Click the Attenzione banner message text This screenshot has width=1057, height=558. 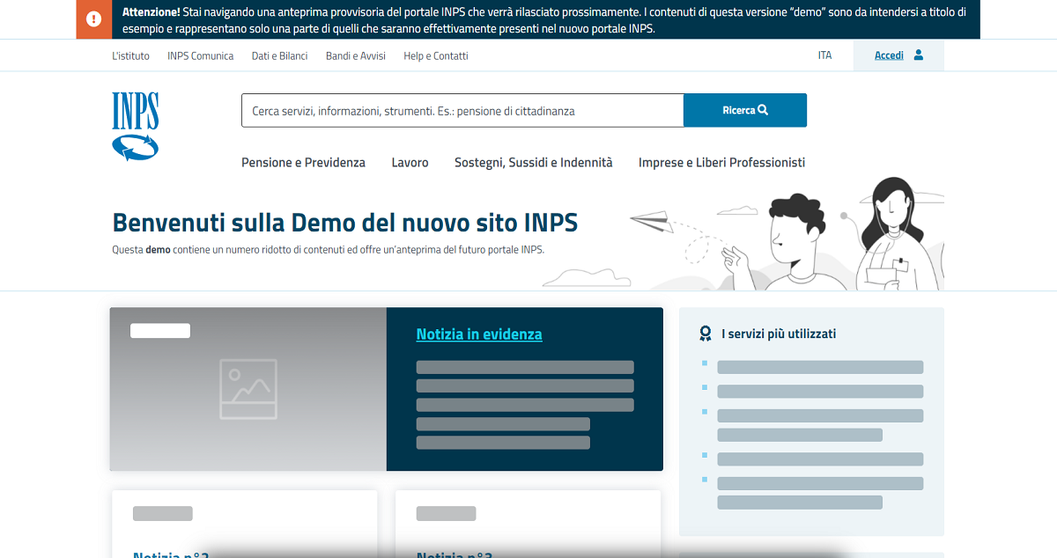[543, 20]
